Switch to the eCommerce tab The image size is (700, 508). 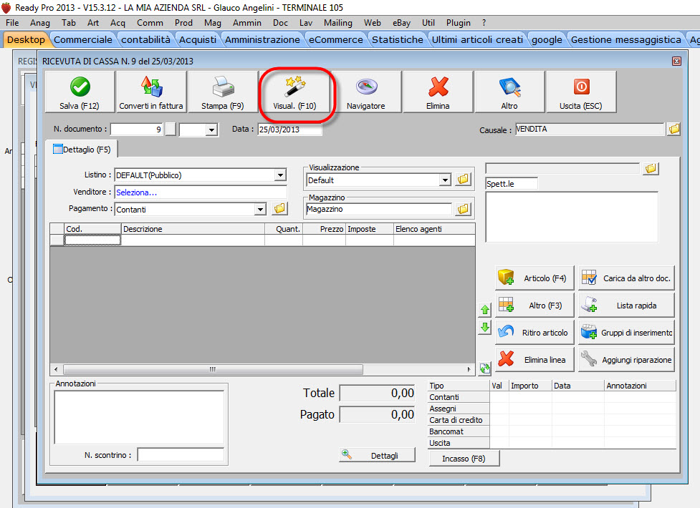click(x=336, y=39)
